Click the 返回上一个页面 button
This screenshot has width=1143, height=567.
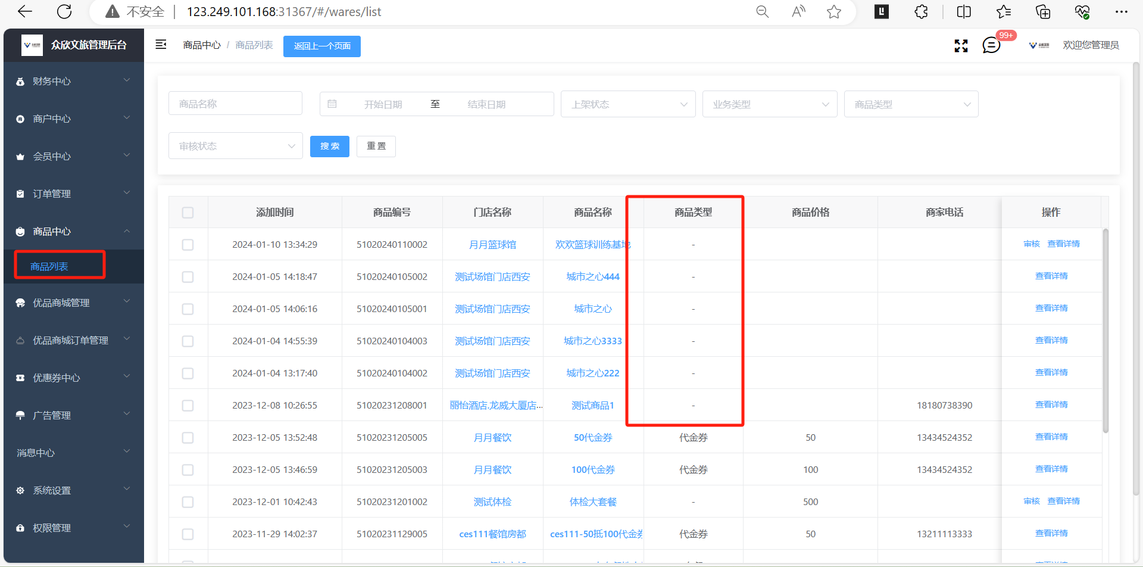click(x=322, y=46)
